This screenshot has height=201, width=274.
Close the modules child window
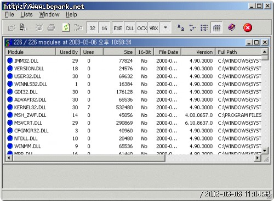pyautogui.click(x=265, y=42)
